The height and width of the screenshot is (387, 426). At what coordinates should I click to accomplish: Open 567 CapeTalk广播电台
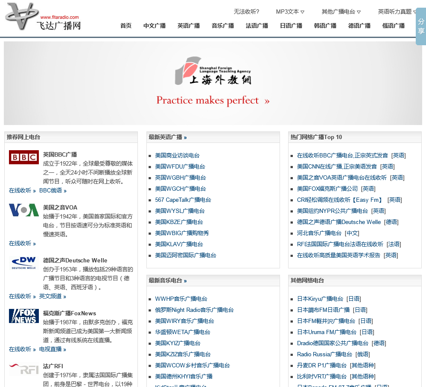pyautogui.click(x=183, y=200)
